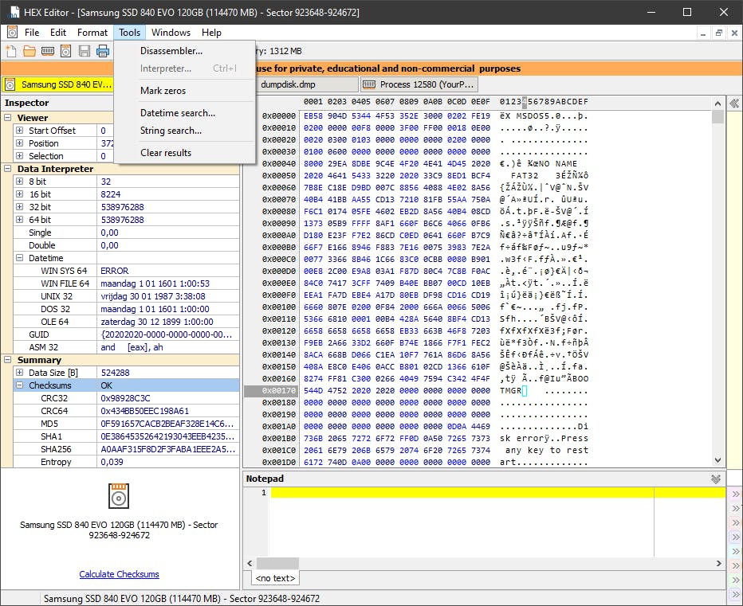Collapse the Notepad panel with double-chevron icon
The width and height of the screenshot is (743, 606).
716,479
